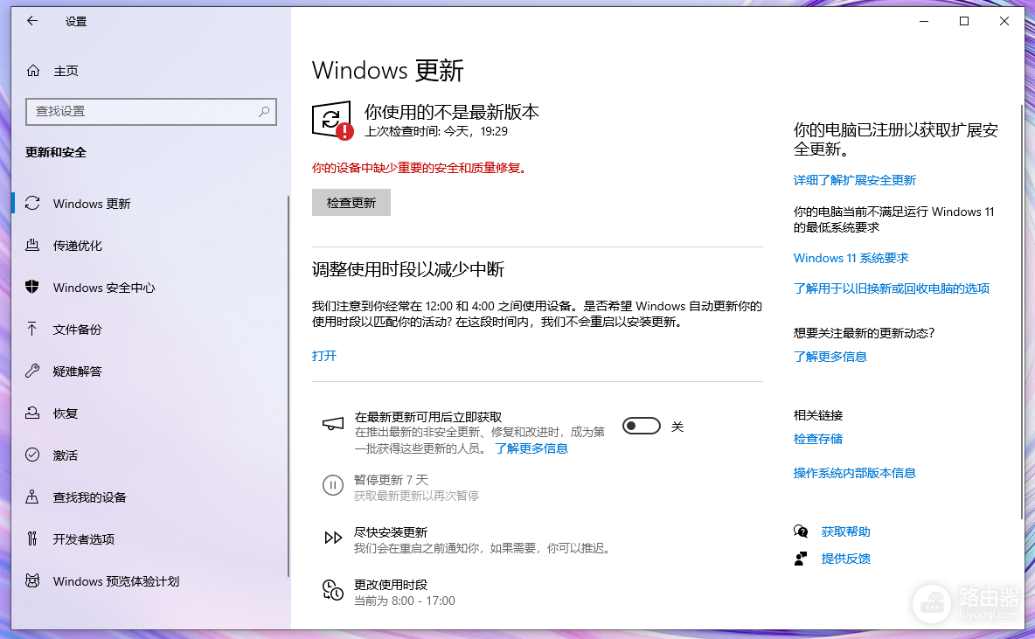Click the sidebar navigation scrollbar
Image resolution: width=1035 pixels, height=639 pixels.
[288, 386]
